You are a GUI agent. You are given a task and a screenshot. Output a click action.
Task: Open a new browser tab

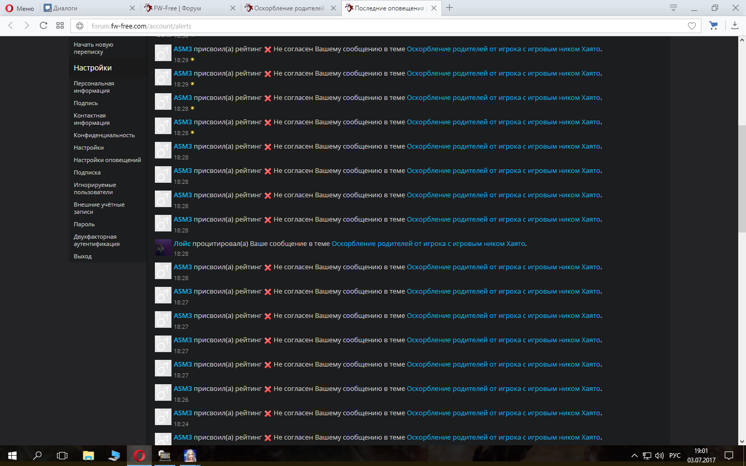449,8
